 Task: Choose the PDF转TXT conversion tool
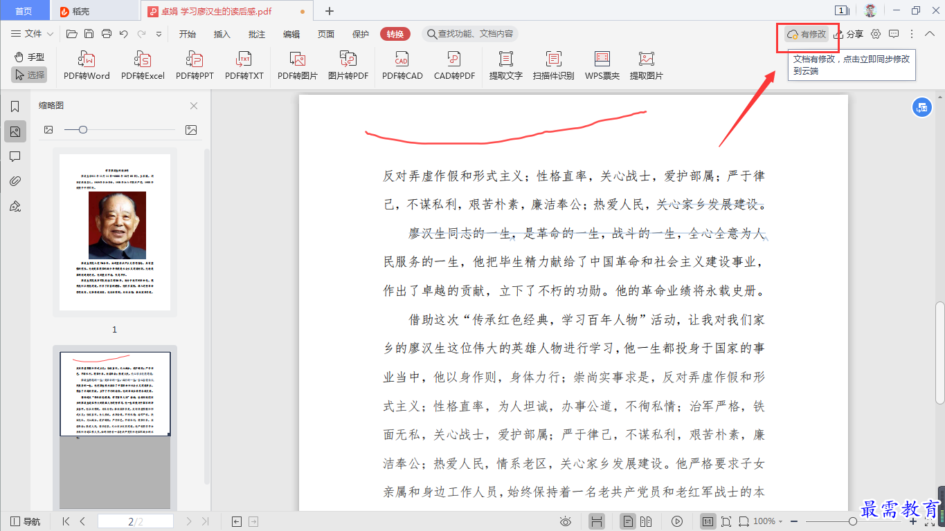pos(244,66)
